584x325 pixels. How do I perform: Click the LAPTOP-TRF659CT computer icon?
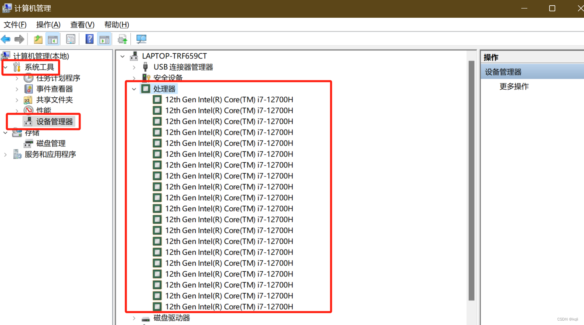[x=134, y=56]
